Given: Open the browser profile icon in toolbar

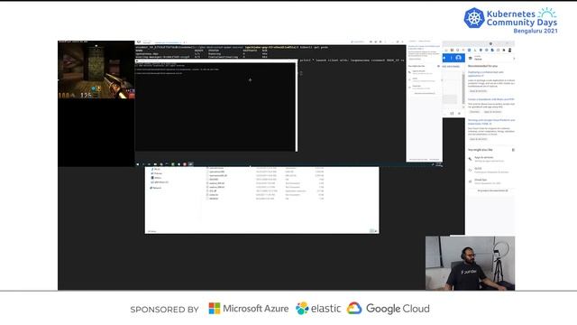Looking at the screenshot, I should click(509, 50).
